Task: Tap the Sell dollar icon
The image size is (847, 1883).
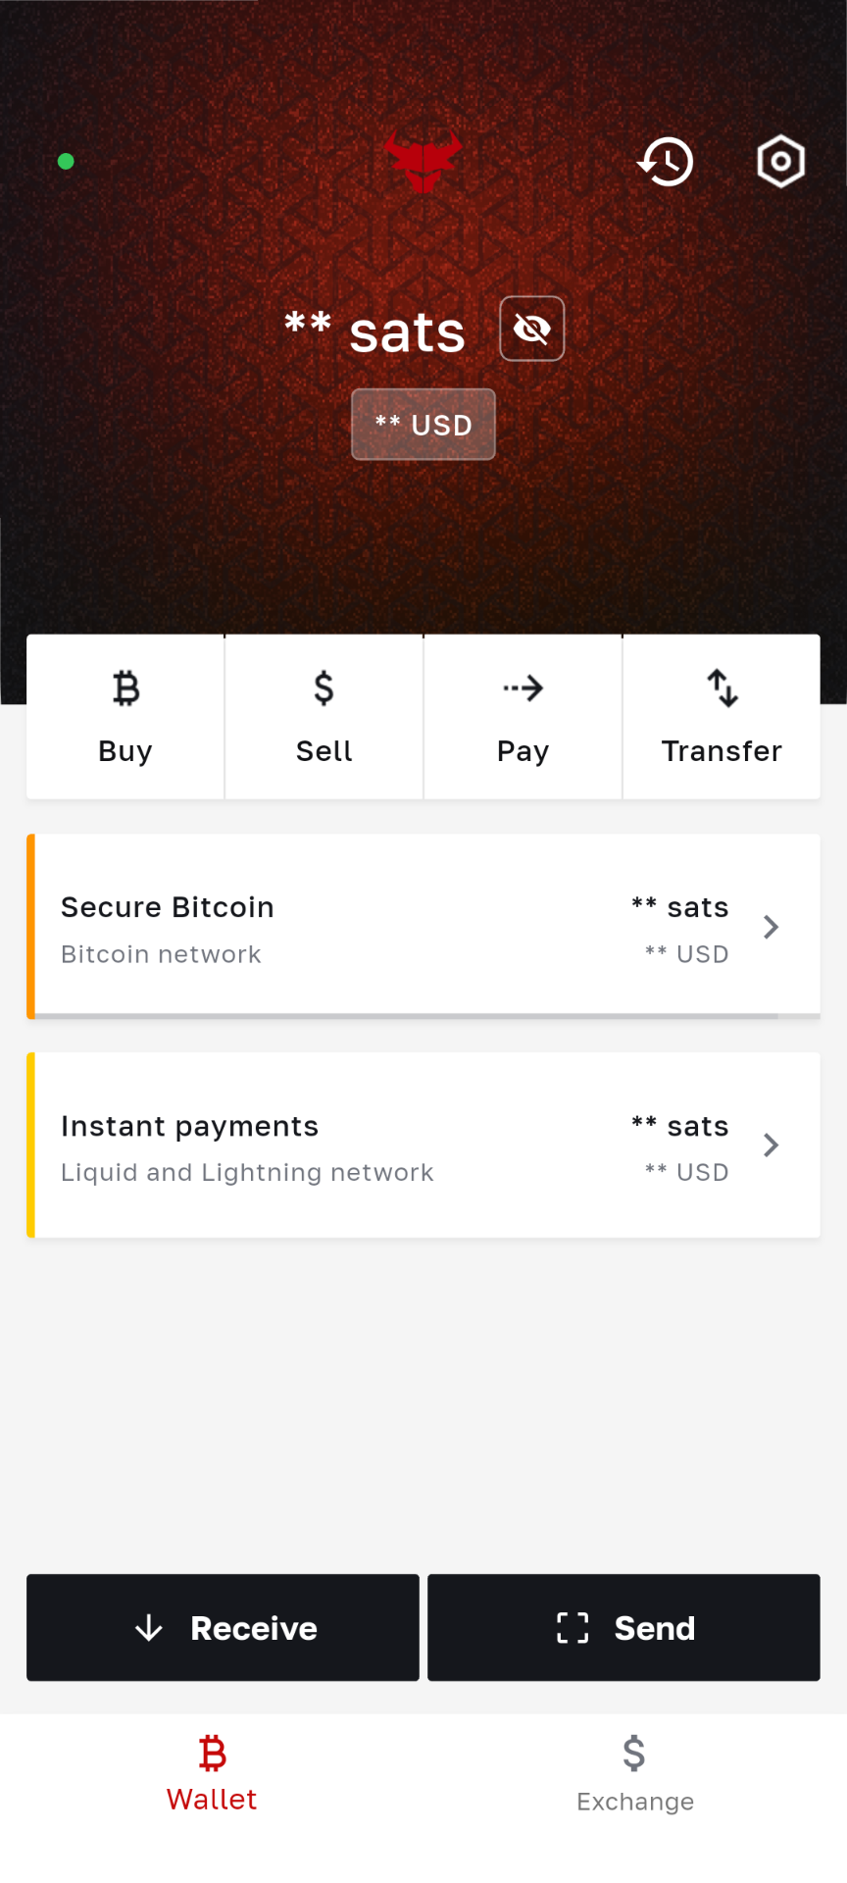Action: point(324,688)
